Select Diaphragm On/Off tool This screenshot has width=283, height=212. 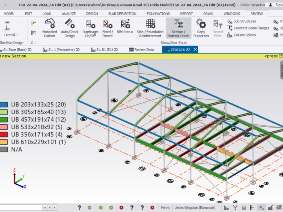click(91, 28)
